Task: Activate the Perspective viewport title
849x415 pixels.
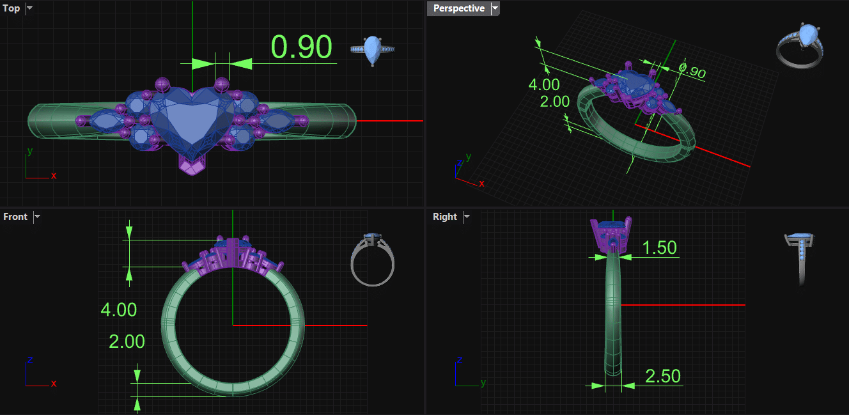Action: pos(458,8)
